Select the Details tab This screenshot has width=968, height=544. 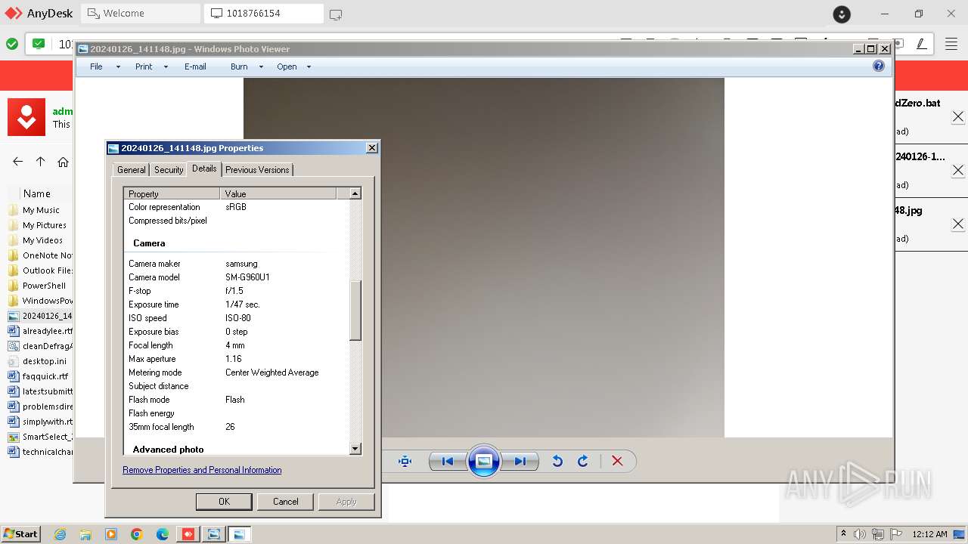tap(204, 168)
